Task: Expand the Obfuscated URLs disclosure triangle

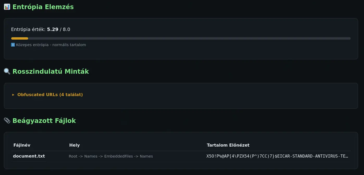Action: [13, 95]
